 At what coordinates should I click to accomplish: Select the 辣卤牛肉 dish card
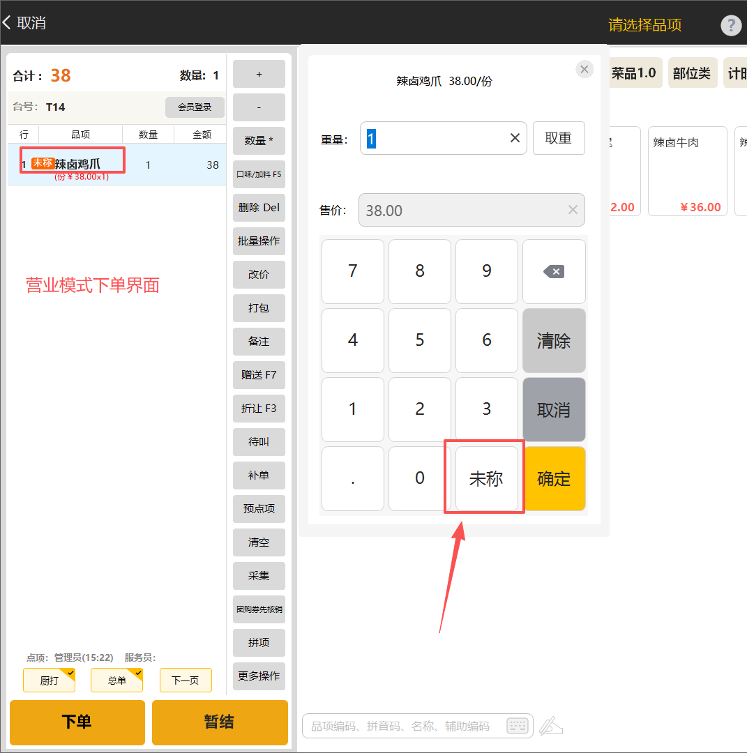[x=687, y=171]
